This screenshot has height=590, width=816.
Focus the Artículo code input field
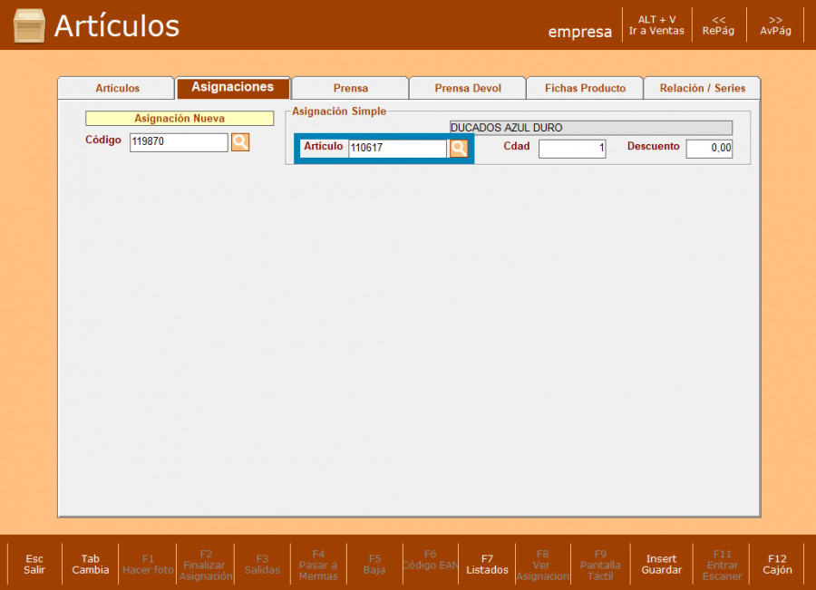[397, 149]
